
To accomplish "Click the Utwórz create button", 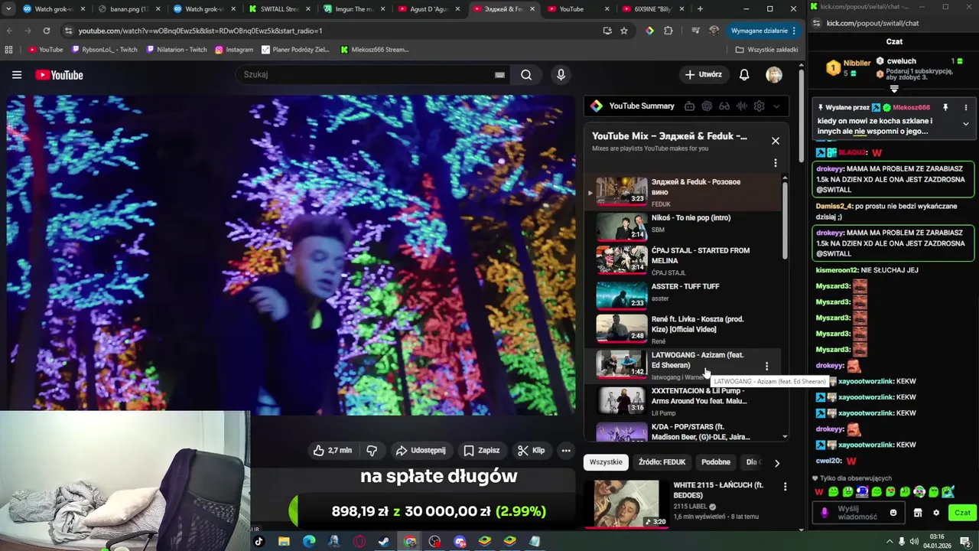I will 704,75.
